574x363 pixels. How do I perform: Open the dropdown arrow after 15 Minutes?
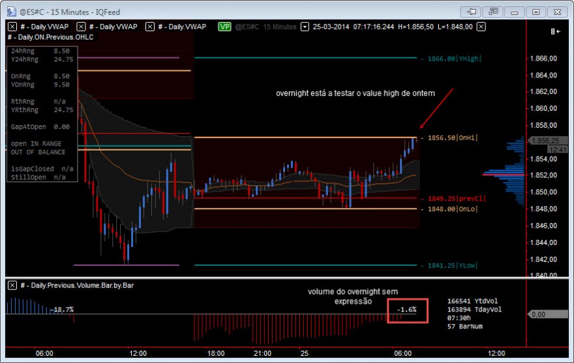(305, 27)
